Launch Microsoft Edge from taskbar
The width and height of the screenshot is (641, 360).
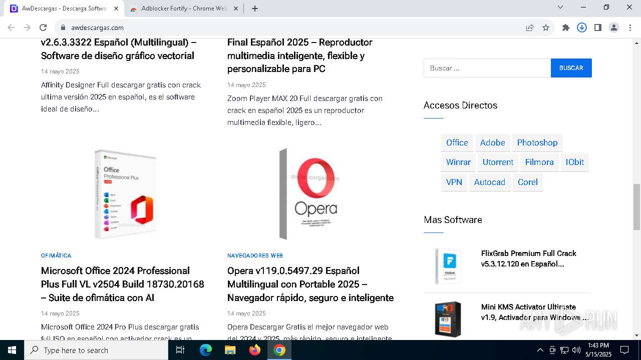click(x=206, y=350)
